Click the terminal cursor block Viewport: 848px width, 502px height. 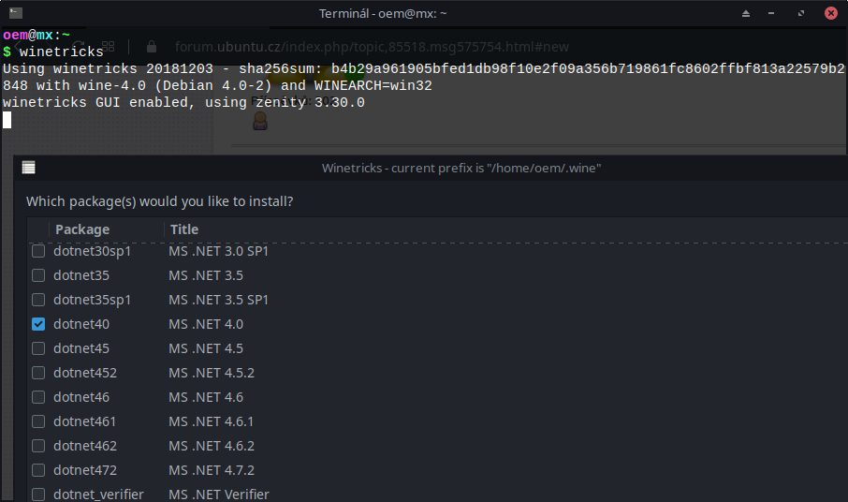point(7,120)
